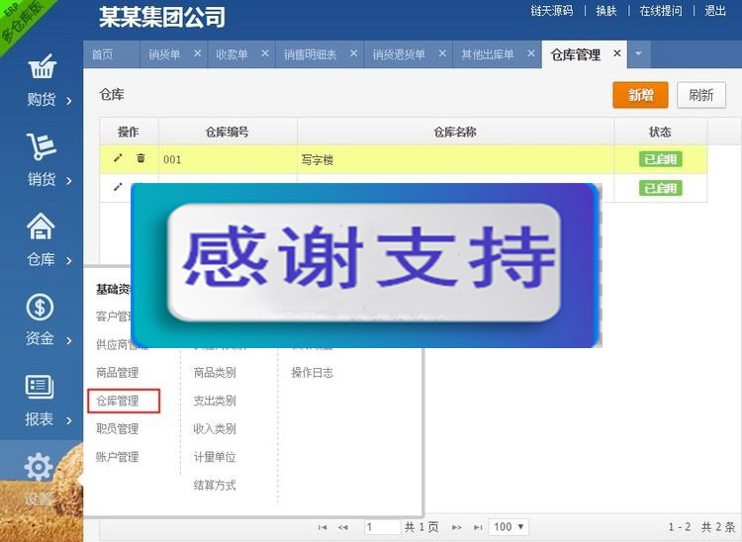Select the 写字楼 warehouse name cell
Screen dimensions: 742x542
pyautogui.click(x=455, y=159)
